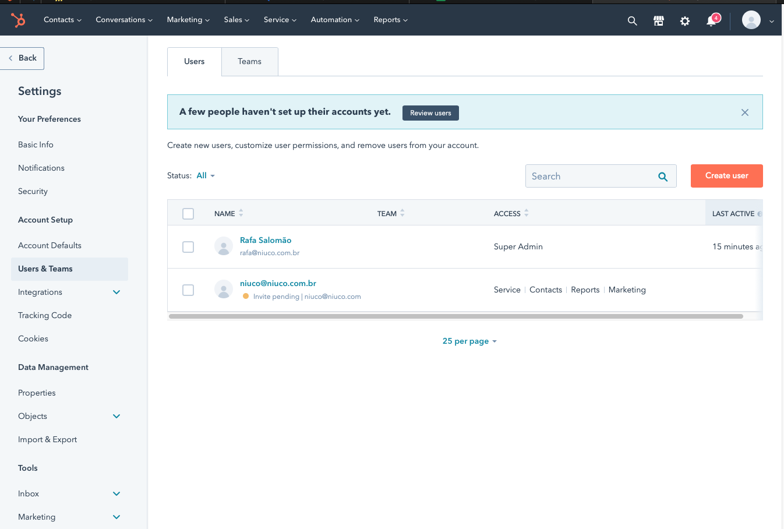Viewport: 784px width, 529px height.
Task: Expand the Objects sidebar section
Action: point(116,416)
